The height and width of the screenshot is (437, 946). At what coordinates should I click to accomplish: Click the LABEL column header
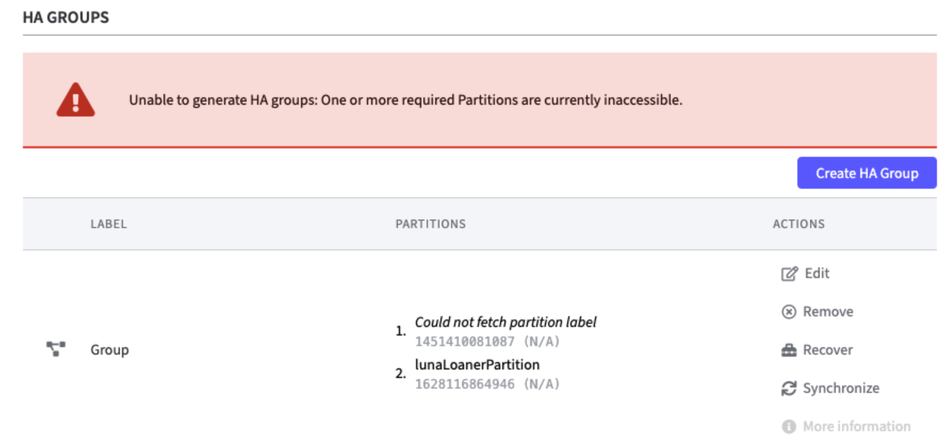click(x=109, y=224)
